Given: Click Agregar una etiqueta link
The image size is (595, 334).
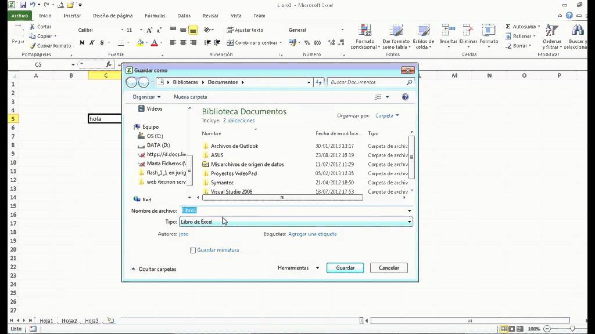Looking at the screenshot, I should [312, 234].
